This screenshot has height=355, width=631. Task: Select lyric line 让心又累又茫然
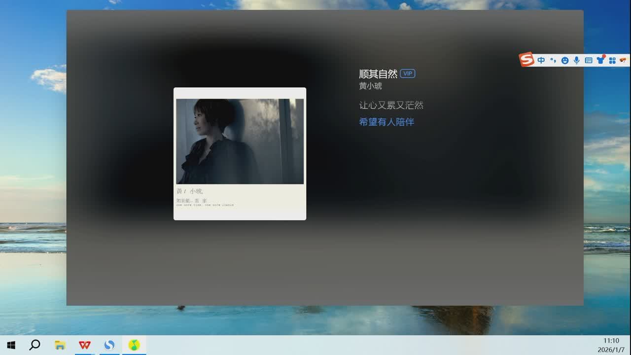391,105
